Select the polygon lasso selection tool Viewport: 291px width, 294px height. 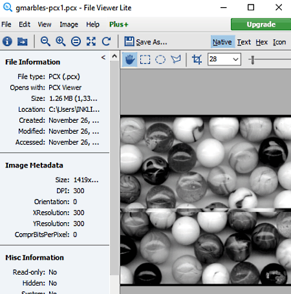[176, 59]
